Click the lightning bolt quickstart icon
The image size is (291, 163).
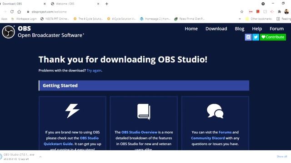[72, 110]
